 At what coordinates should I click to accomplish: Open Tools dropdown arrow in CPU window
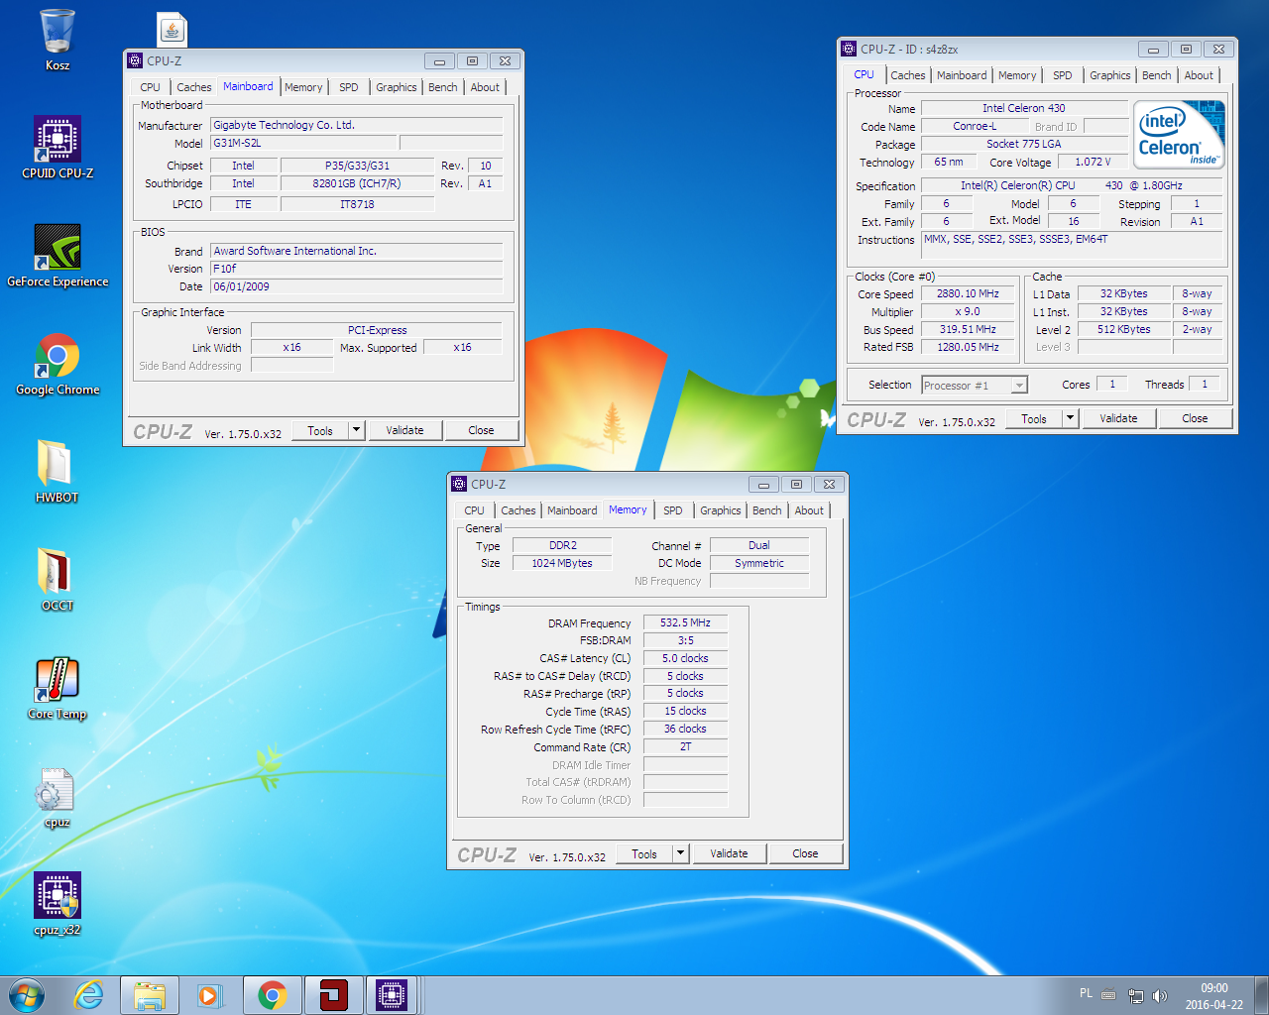click(1071, 418)
